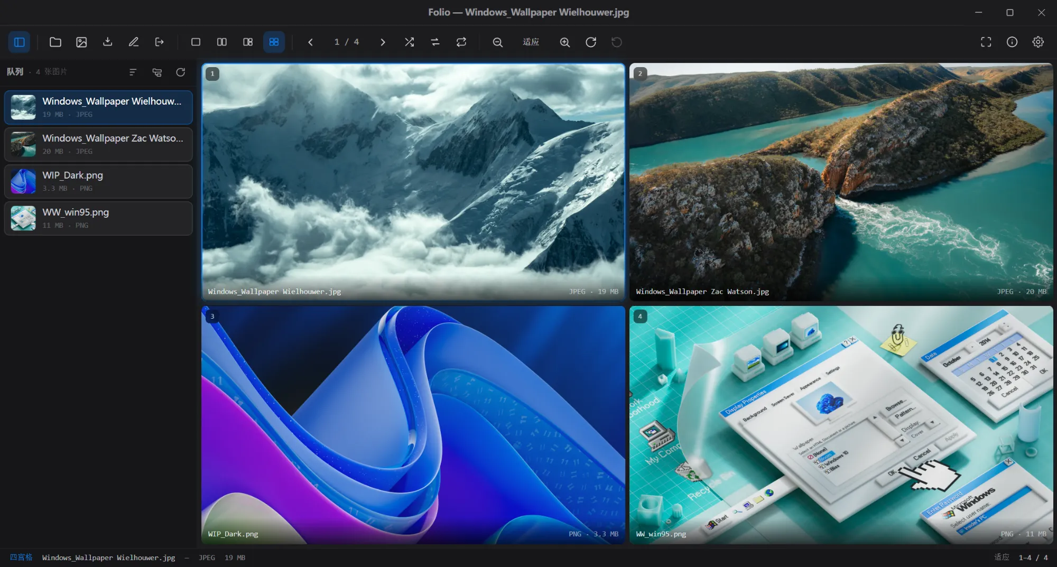The height and width of the screenshot is (567, 1057).
Task: Click the open image file icon
Action: 81,42
